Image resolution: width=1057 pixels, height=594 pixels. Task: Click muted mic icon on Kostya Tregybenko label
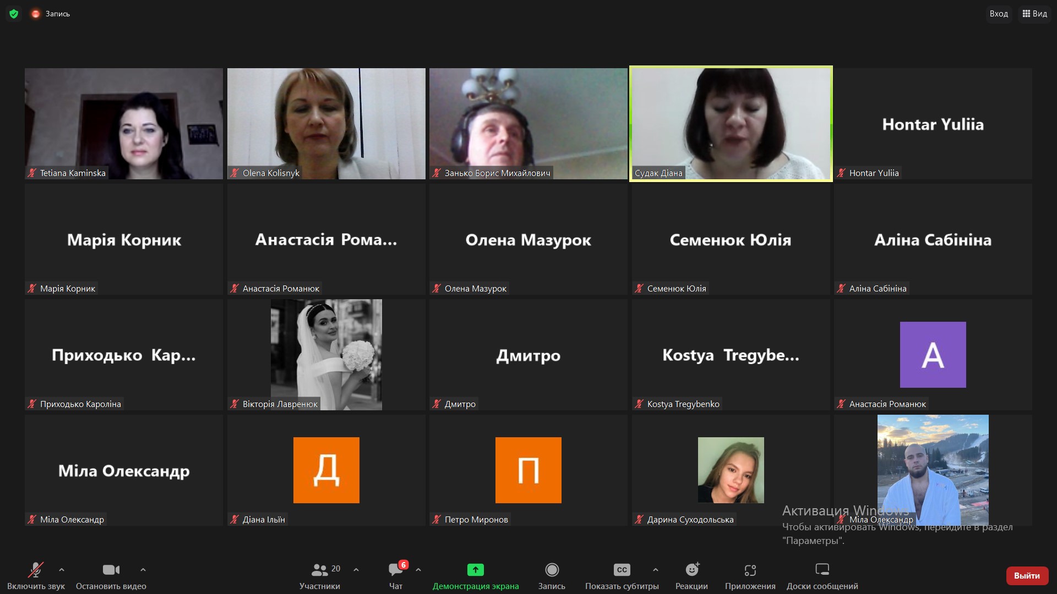click(x=640, y=404)
